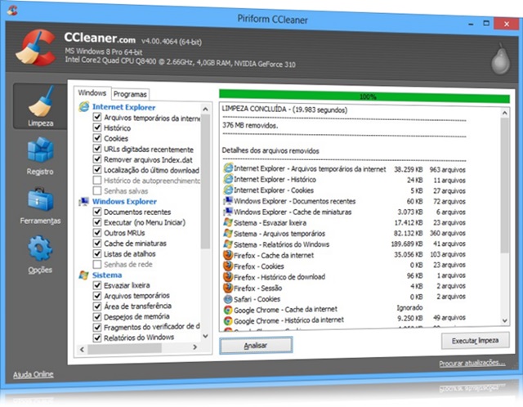Click icon of Windows Explorer - Cache de miniaturas result

(228, 212)
